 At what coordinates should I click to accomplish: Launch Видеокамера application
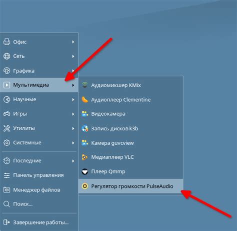(131, 114)
